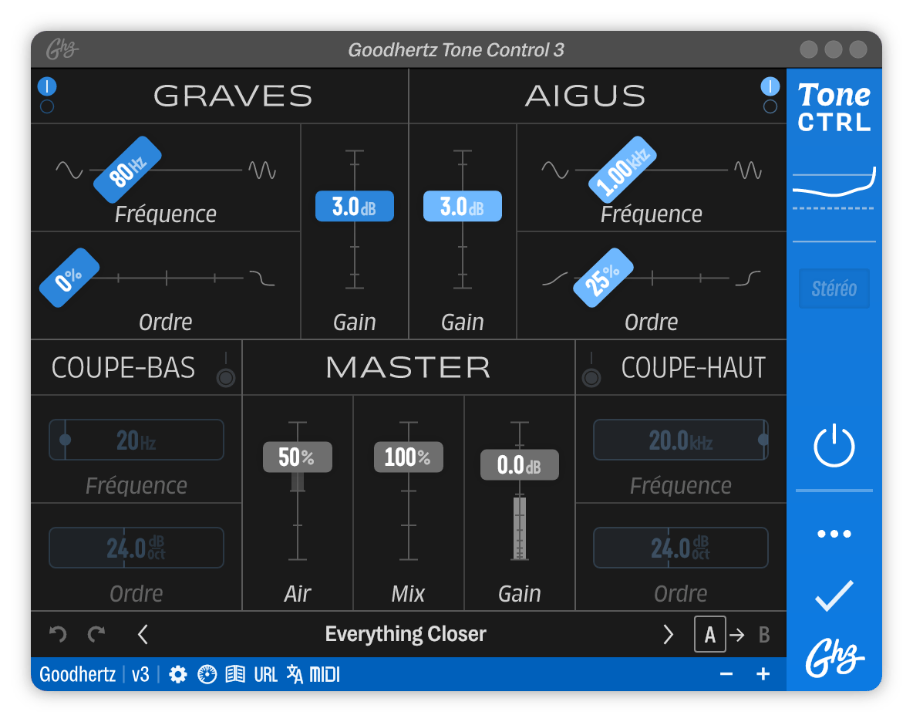Toggle the AIGUS section power switch
The width and height of the screenshot is (913, 722).
[x=770, y=86]
